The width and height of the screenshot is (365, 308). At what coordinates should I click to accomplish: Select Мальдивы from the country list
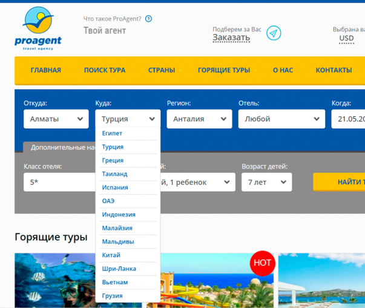(x=128, y=241)
